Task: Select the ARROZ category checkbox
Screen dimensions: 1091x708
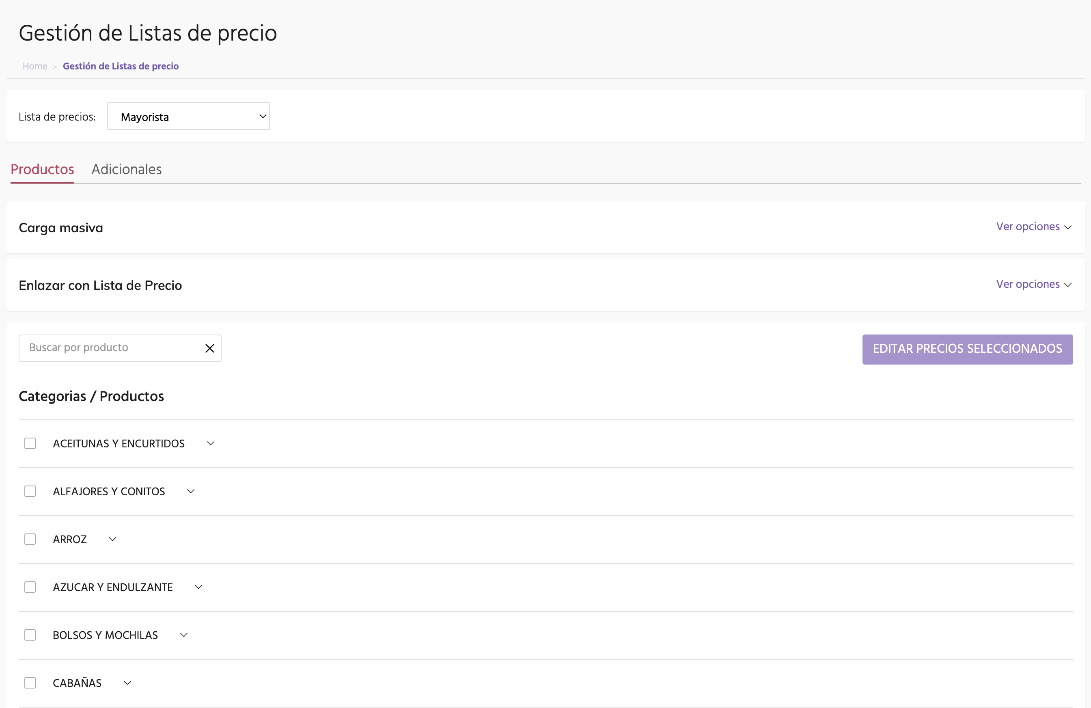Action: (x=30, y=539)
